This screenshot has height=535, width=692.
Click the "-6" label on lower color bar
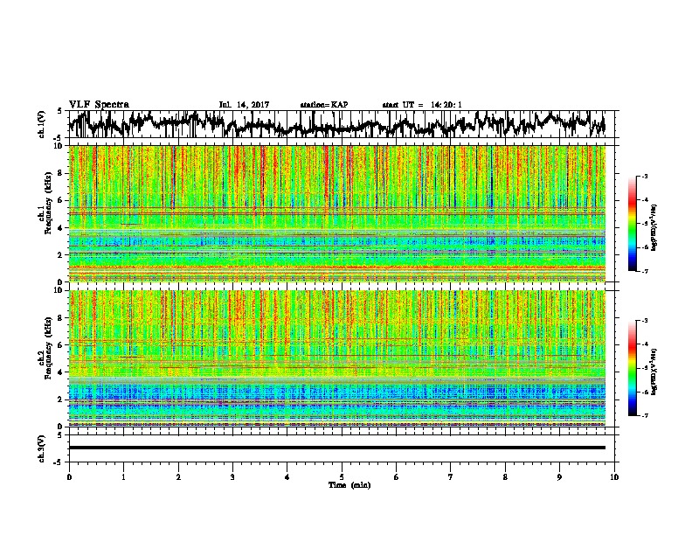pos(644,392)
